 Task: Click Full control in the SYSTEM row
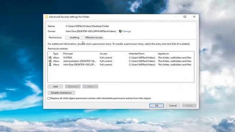(106, 58)
